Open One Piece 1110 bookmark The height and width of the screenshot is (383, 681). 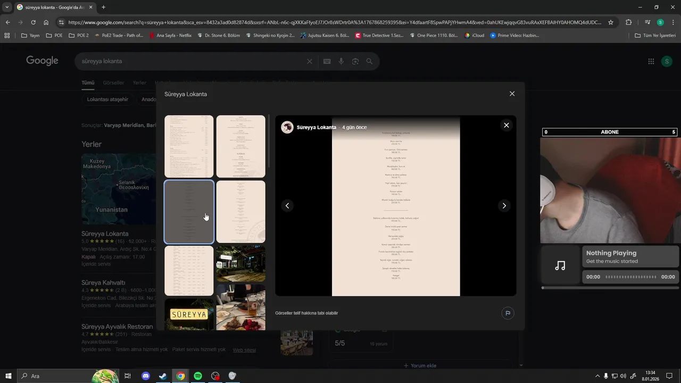pos(433,36)
